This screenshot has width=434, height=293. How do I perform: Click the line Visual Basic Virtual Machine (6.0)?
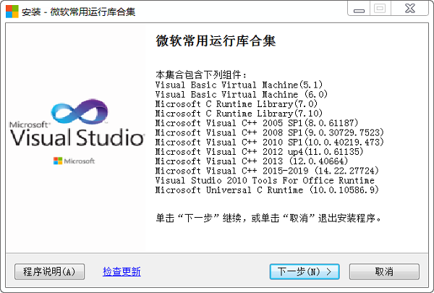click(x=242, y=94)
